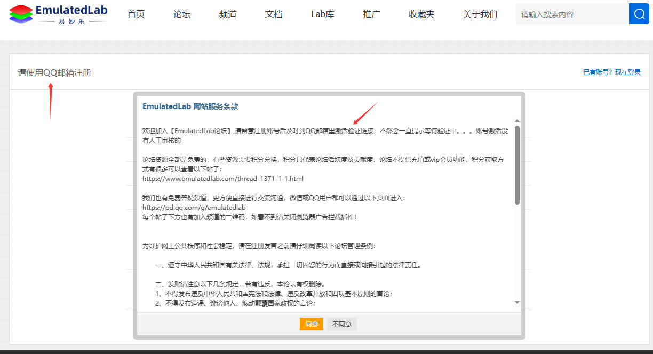Click the pd.qq.com/g/emulatedlab URL text
The width and height of the screenshot is (653, 354).
coord(194,207)
